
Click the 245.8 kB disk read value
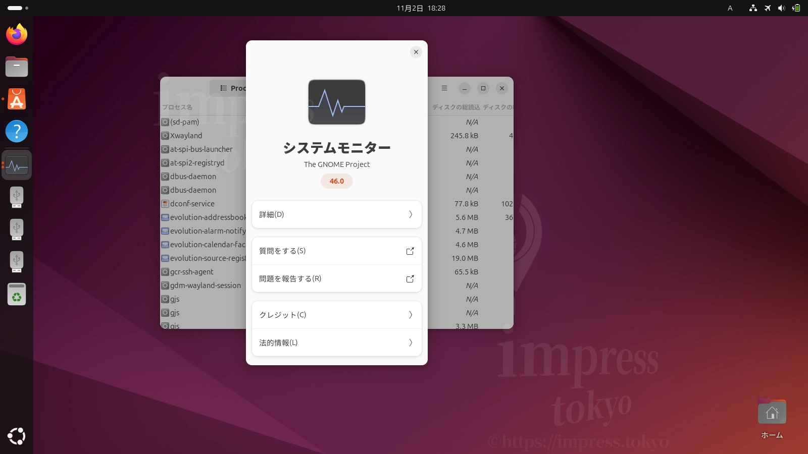[464, 136]
